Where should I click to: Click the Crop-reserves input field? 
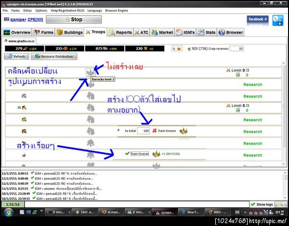237,49
